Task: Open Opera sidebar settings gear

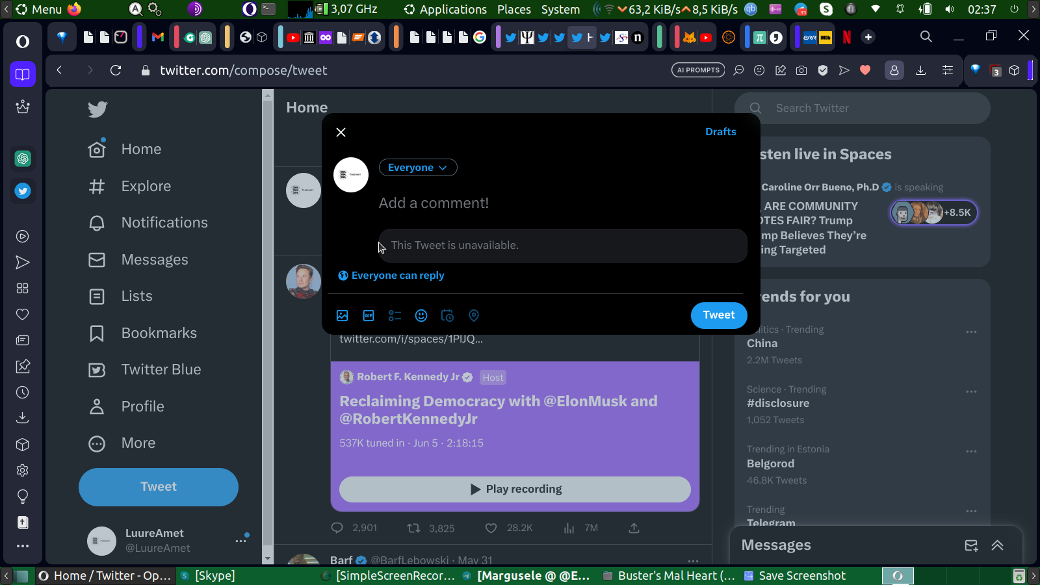Action: (23, 471)
